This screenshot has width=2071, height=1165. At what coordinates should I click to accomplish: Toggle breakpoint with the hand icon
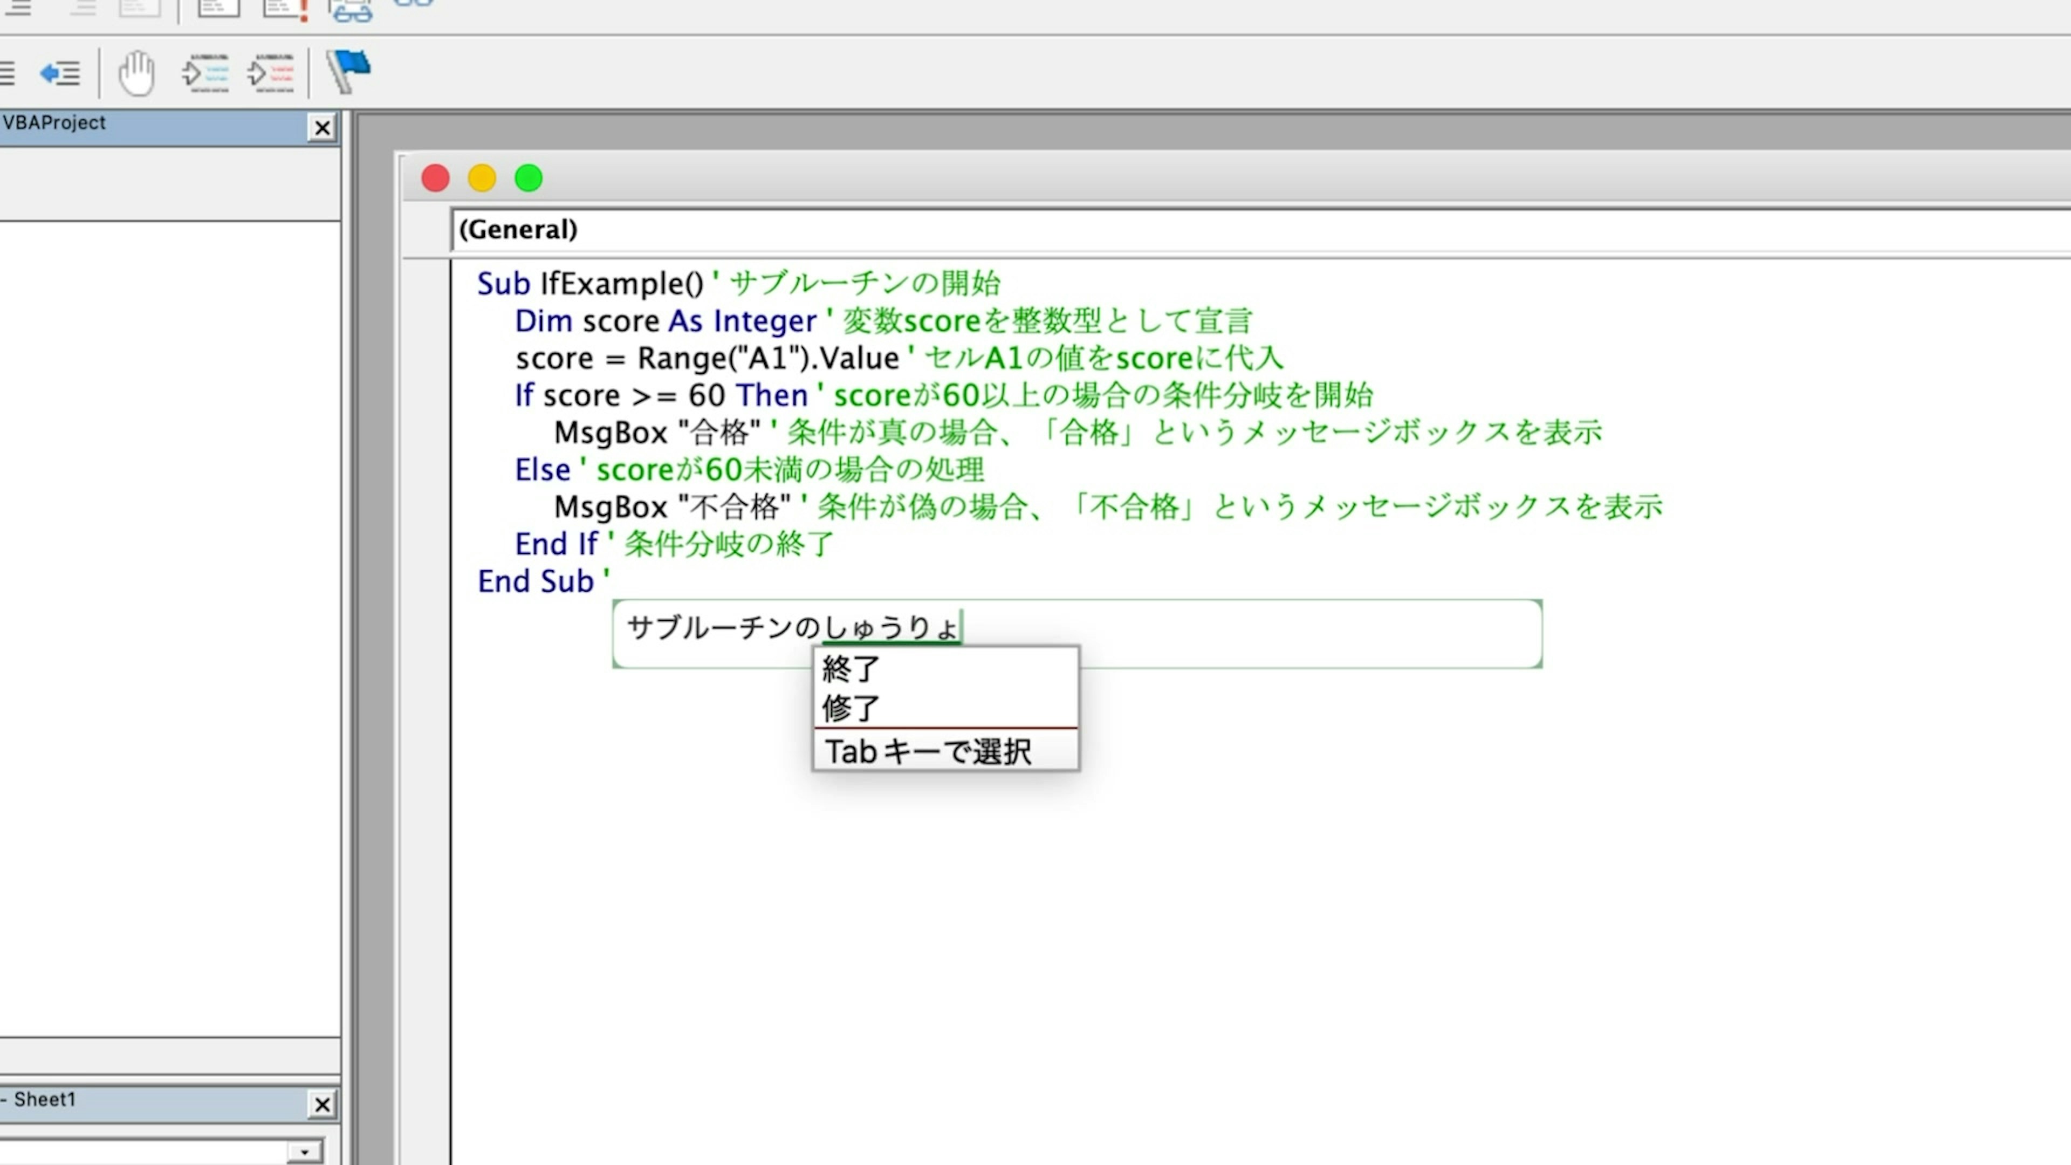136,74
